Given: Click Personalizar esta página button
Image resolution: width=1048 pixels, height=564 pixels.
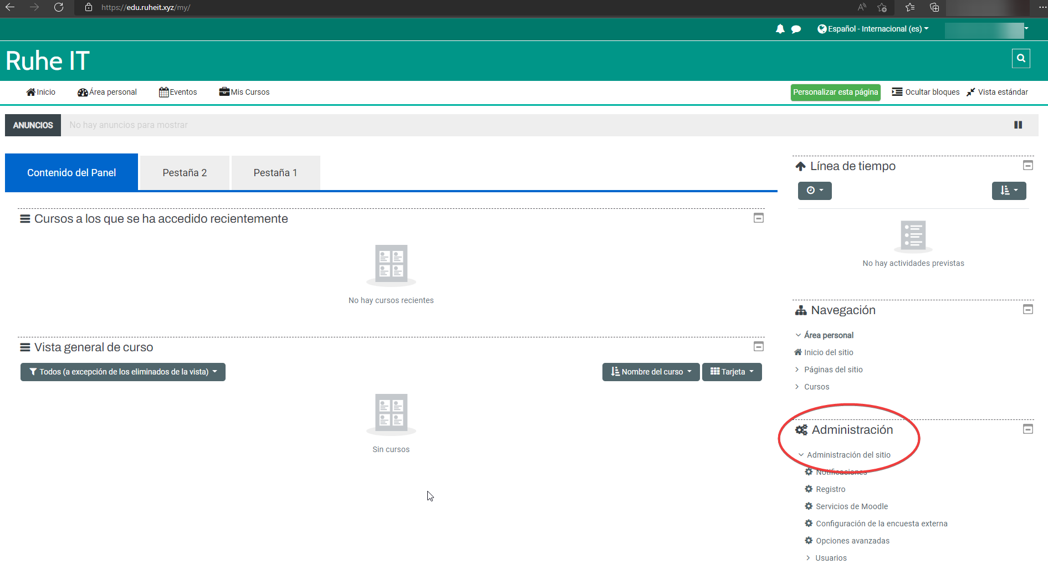Looking at the screenshot, I should pos(835,92).
